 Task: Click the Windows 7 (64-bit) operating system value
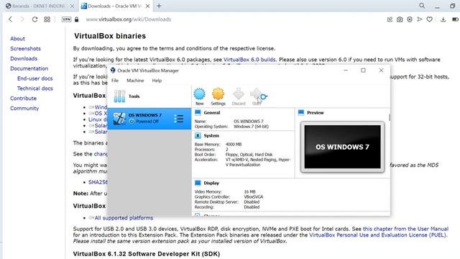click(x=251, y=127)
